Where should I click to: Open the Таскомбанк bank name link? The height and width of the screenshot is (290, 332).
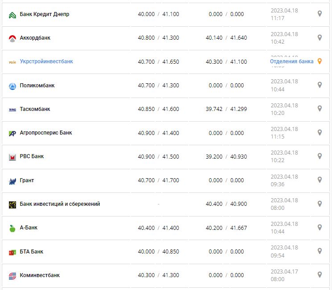(35, 109)
